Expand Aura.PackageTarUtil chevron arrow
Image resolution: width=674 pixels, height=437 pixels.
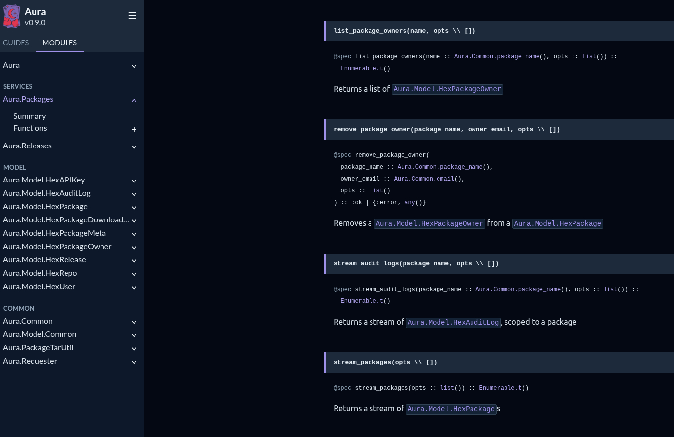click(x=134, y=349)
